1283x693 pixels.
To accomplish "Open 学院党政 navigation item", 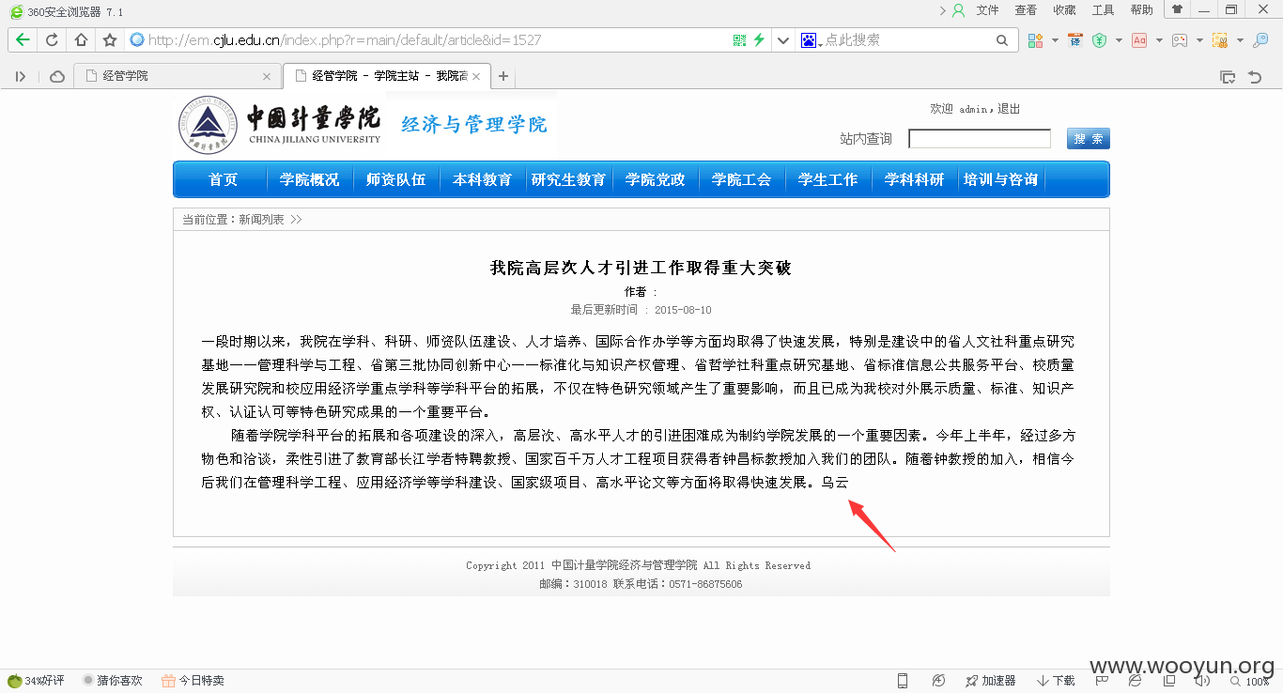I will (x=656, y=179).
